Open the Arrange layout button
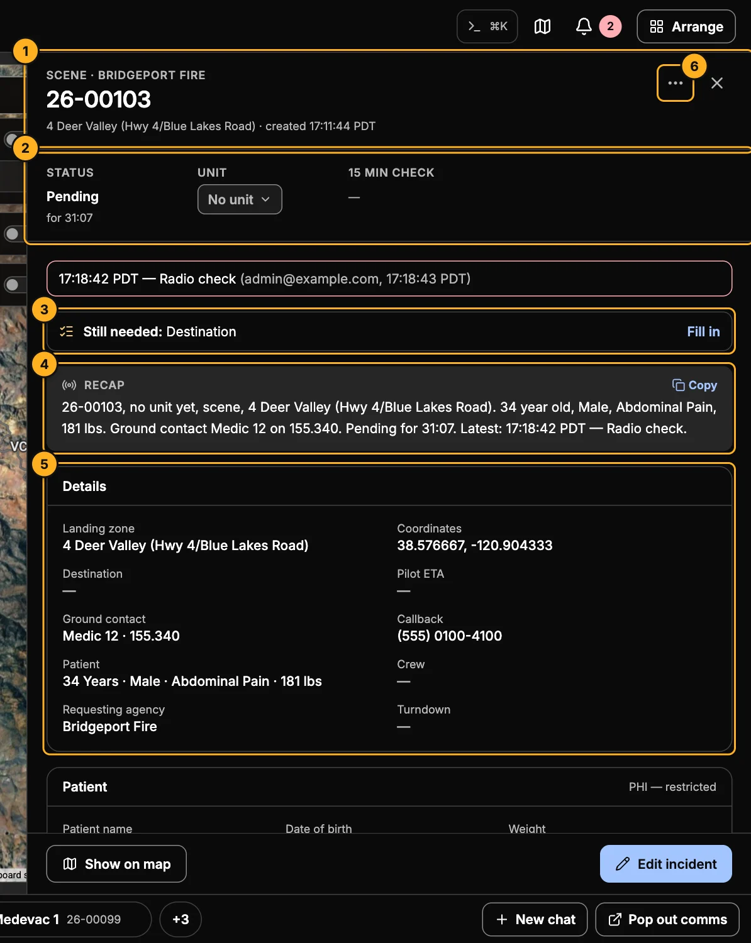The width and height of the screenshot is (751, 943). tap(686, 26)
